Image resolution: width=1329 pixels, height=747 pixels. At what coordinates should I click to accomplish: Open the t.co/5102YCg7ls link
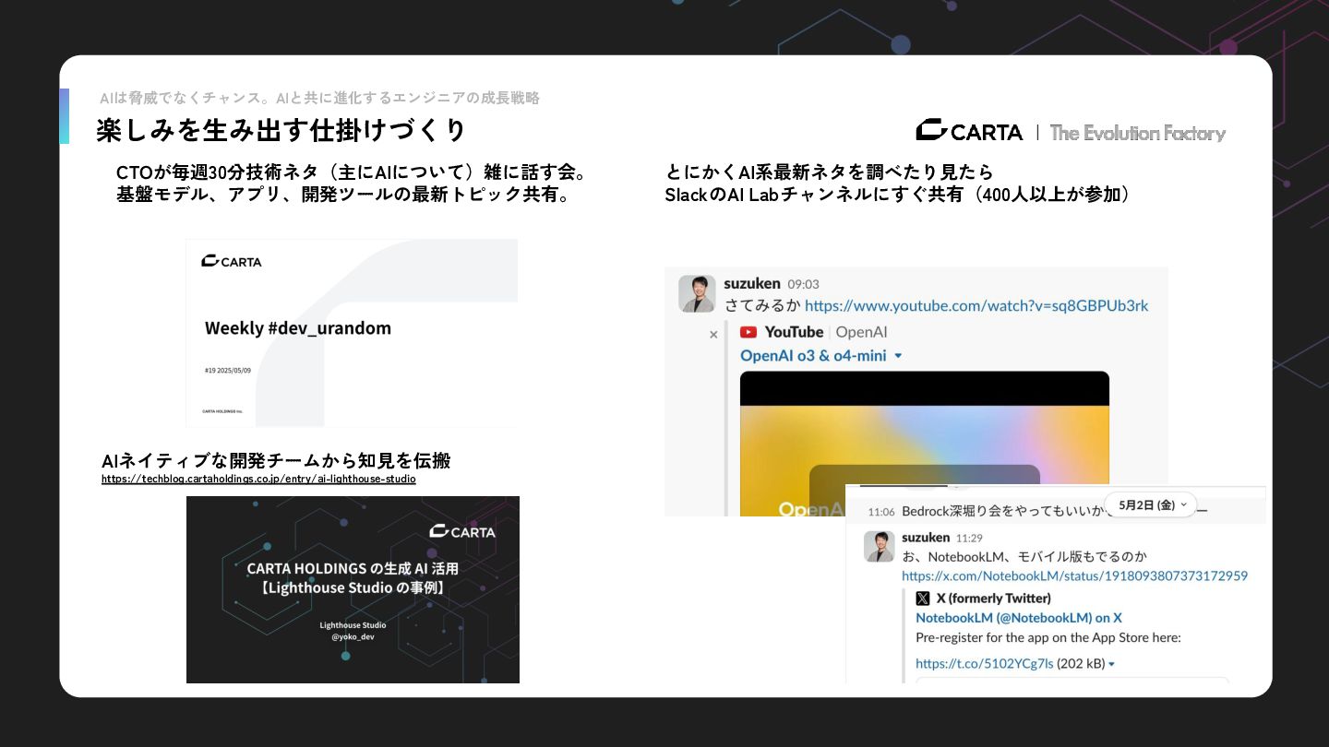[984, 664]
